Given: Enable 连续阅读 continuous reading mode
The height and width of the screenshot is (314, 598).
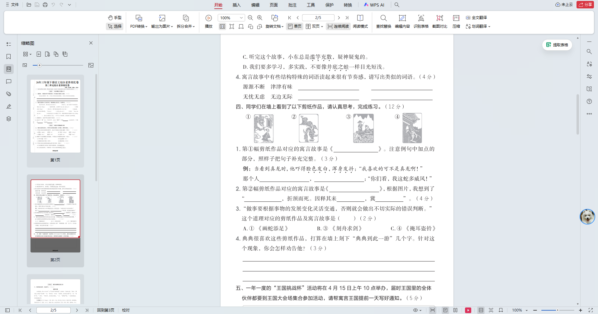Looking at the screenshot, I should coord(338,26).
